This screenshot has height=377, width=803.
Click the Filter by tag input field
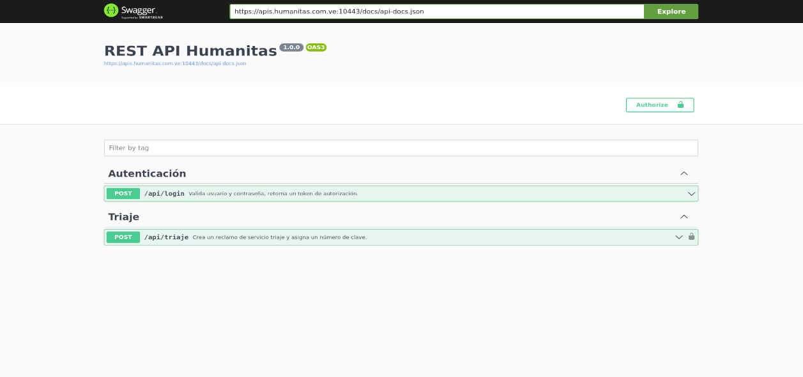point(401,147)
